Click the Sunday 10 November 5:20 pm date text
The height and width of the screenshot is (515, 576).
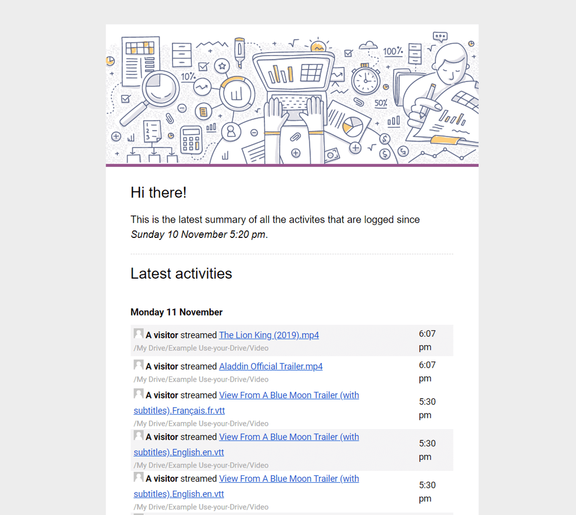(x=198, y=234)
